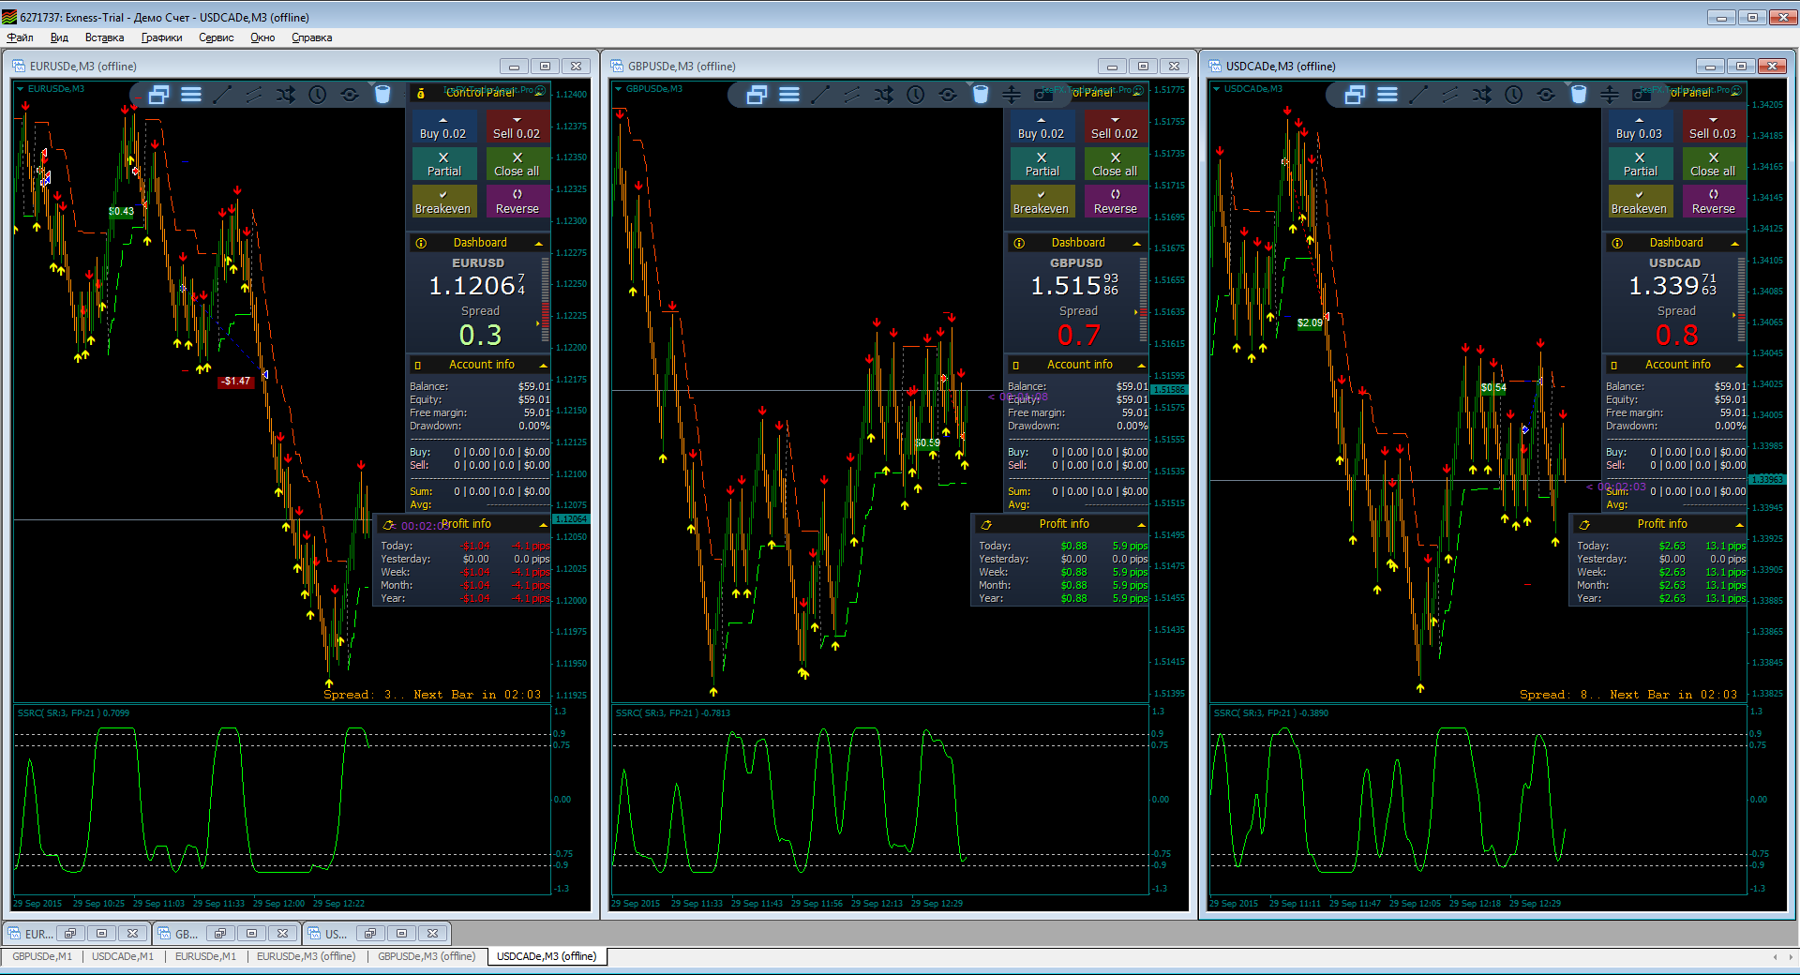Click clock icon in EURUSD toolbar
This screenshot has height=975, width=1800.
[x=318, y=95]
